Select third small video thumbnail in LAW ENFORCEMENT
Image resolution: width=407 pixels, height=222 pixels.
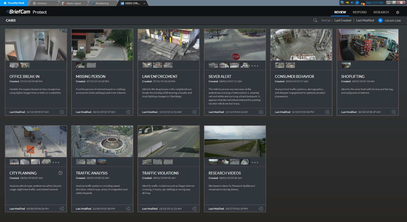point(168,65)
